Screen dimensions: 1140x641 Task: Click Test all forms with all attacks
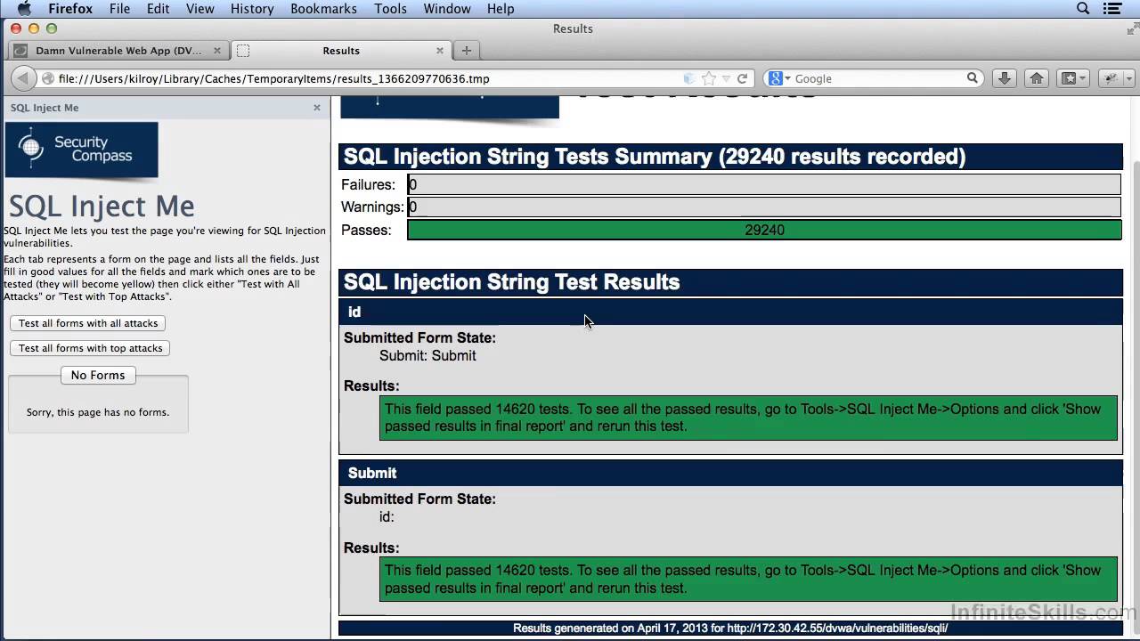click(x=88, y=323)
